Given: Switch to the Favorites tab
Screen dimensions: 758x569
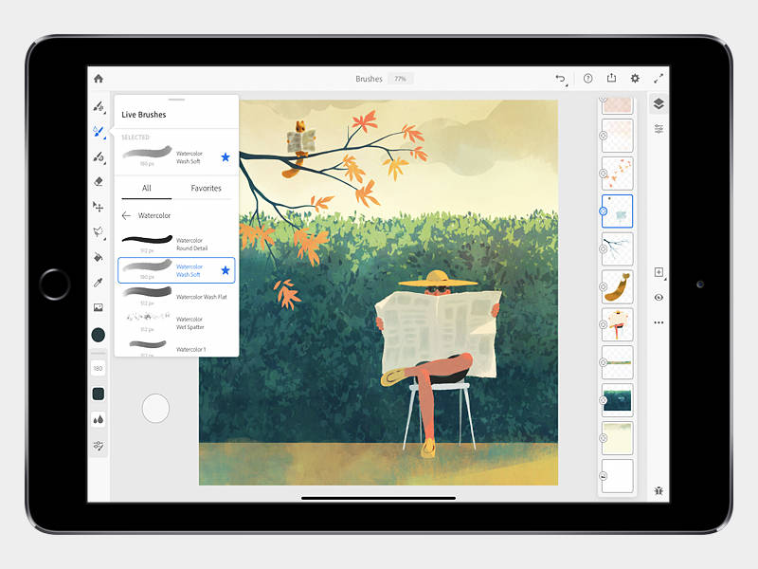Looking at the screenshot, I should pos(206,189).
